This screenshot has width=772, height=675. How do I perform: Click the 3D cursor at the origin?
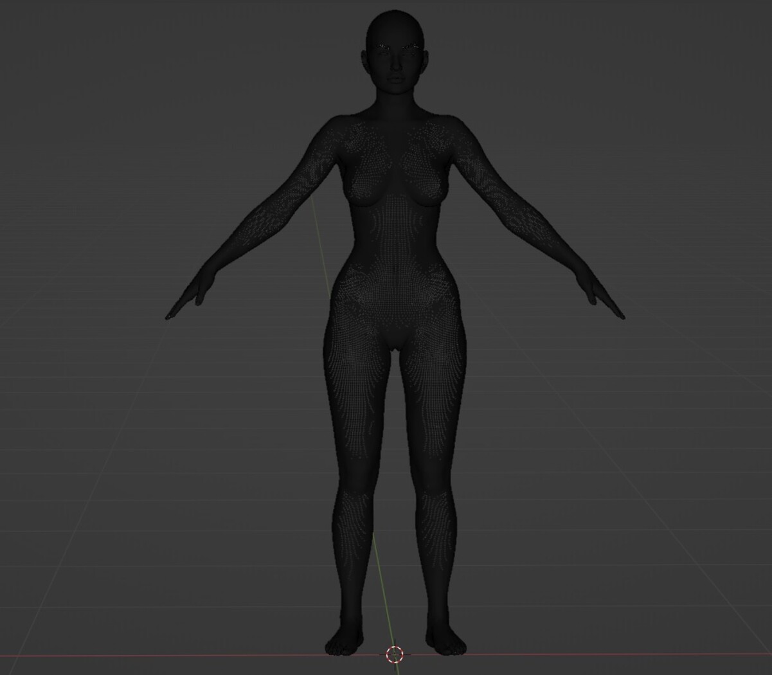click(x=394, y=654)
